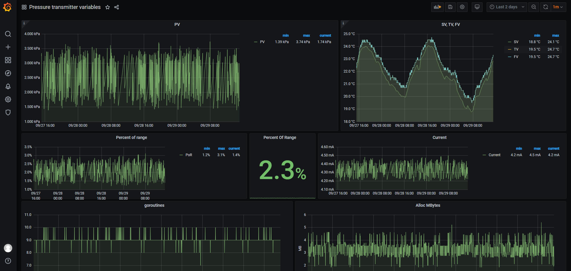
Task: Show info tooltip icon on SV, TV, FV panel
Action: (343, 23)
